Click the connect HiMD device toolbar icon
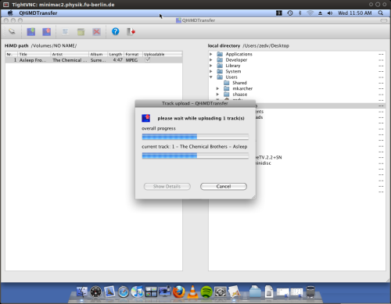This screenshot has width=391, height=304. click(12, 32)
